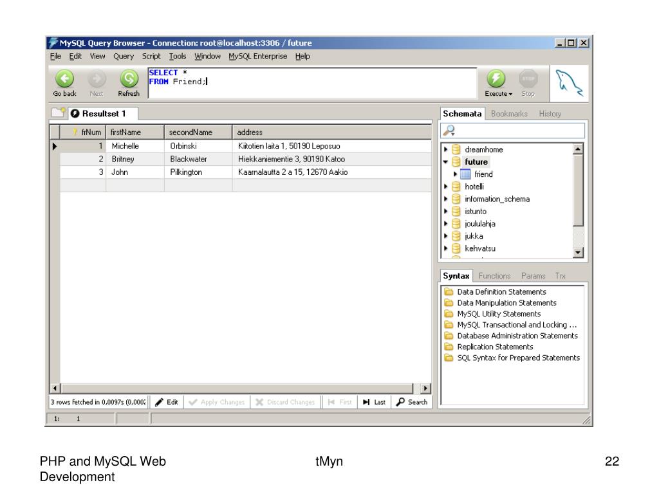The image size is (659, 494).
Task: Expand the istunto schema node
Action: 446,211
